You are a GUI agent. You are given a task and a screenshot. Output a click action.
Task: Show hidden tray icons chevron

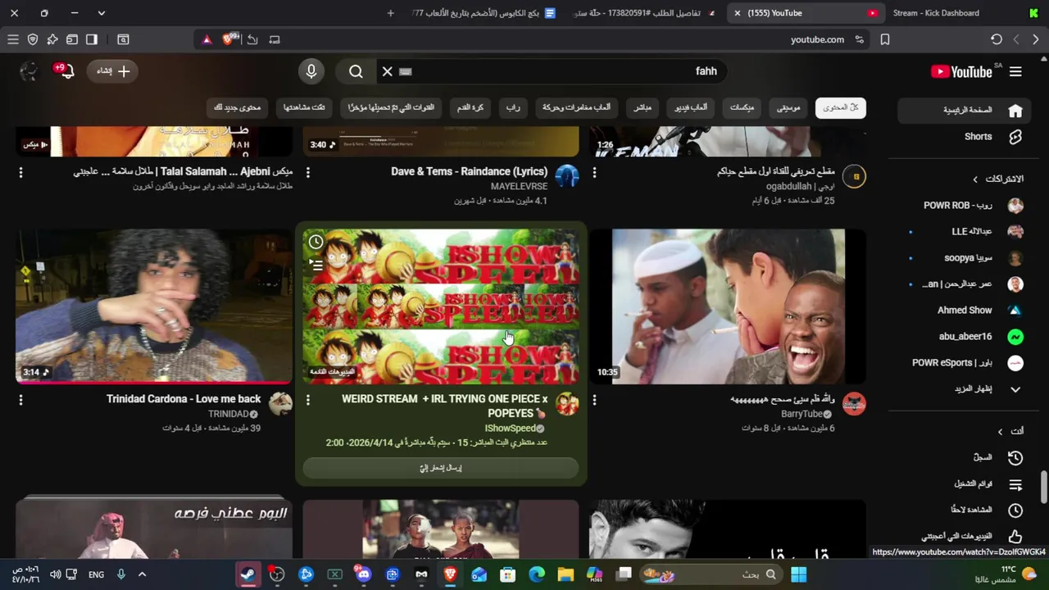[142, 574]
